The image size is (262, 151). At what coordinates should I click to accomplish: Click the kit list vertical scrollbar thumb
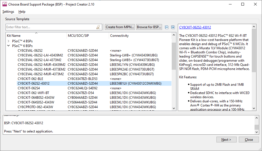[x=174, y=56]
